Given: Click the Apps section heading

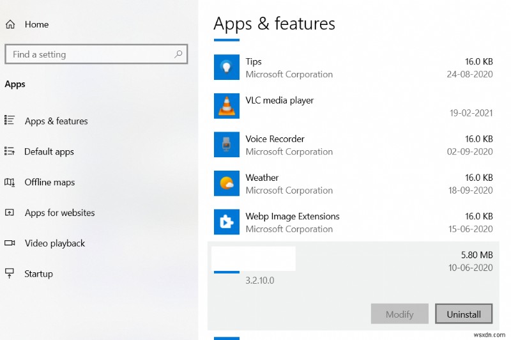Looking at the screenshot, I should (x=15, y=84).
